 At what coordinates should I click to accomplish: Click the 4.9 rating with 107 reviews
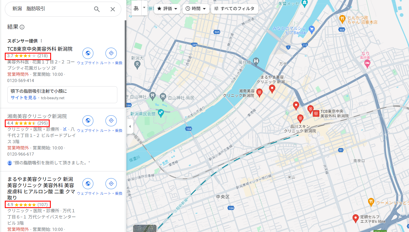point(28,204)
